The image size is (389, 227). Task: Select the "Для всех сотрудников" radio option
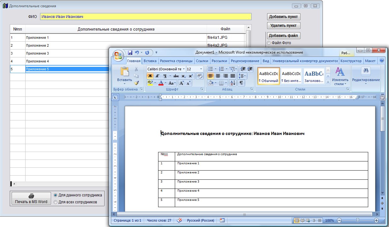(55, 202)
